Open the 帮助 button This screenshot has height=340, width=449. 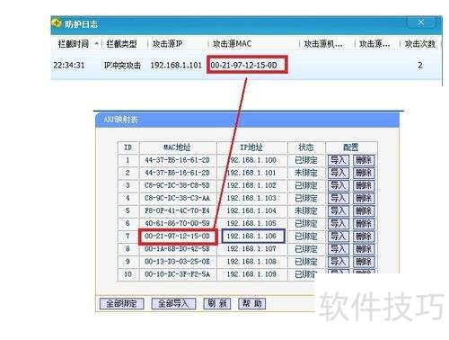point(251,303)
